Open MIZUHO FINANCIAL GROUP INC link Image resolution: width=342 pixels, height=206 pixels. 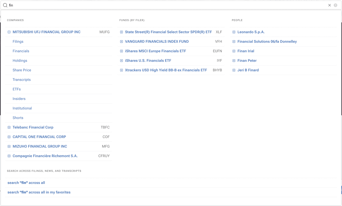(x=40, y=146)
